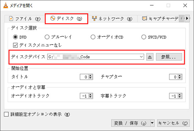Decrease the 字幕トラック spinner value
Image resolution: width=194 pixels, height=131 pixels.
[180, 97]
